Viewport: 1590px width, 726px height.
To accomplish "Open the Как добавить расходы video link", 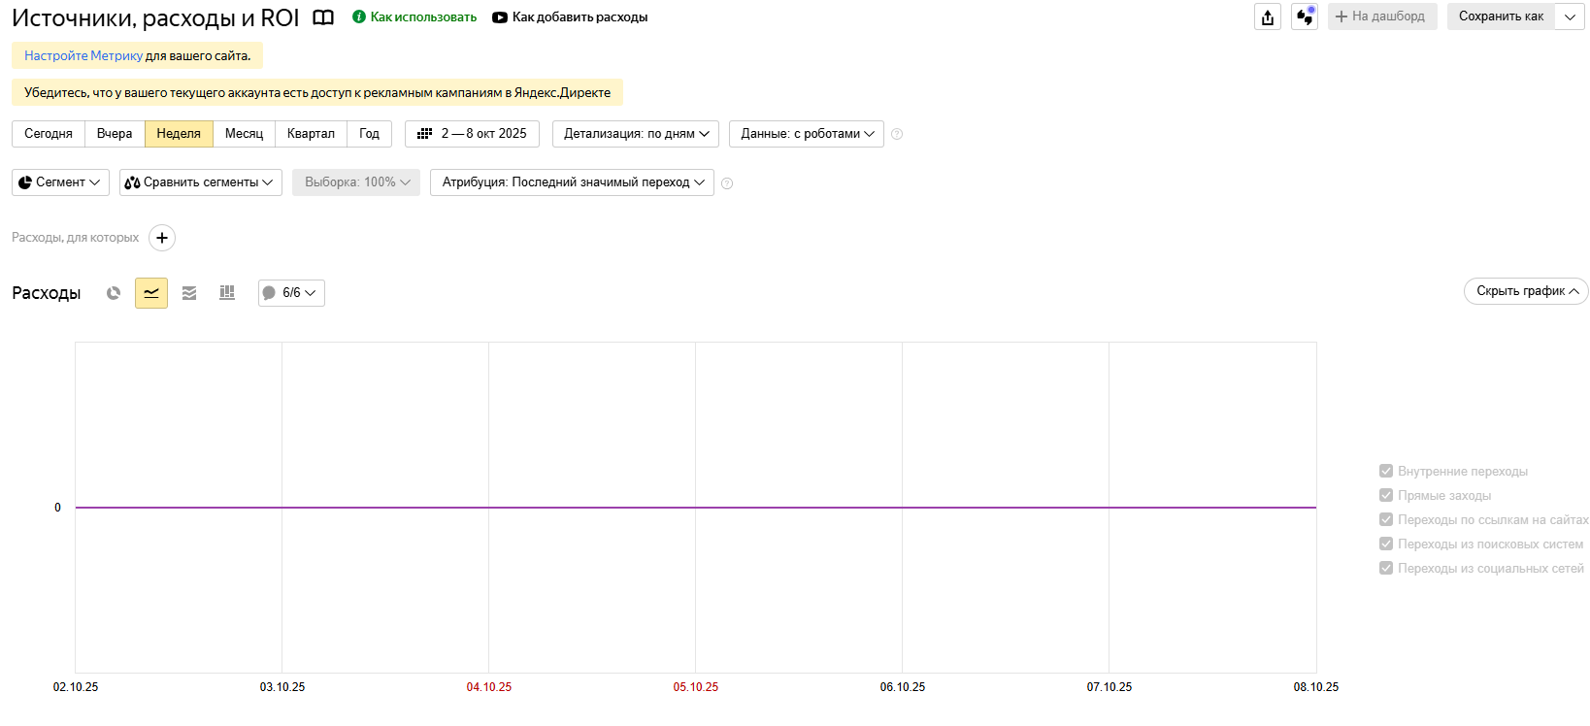I will (x=570, y=17).
